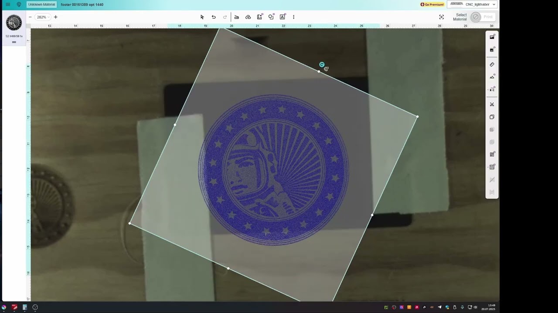Open the 282% zoom level dropdown
The height and width of the screenshot is (313, 558).
43,17
